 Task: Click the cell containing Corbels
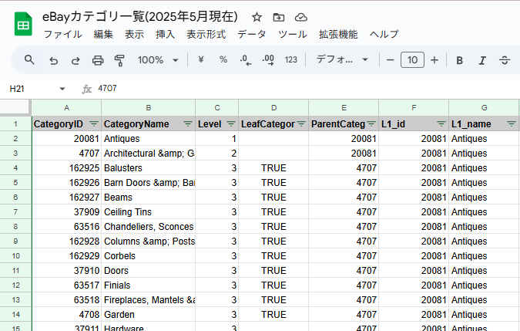tap(149, 256)
